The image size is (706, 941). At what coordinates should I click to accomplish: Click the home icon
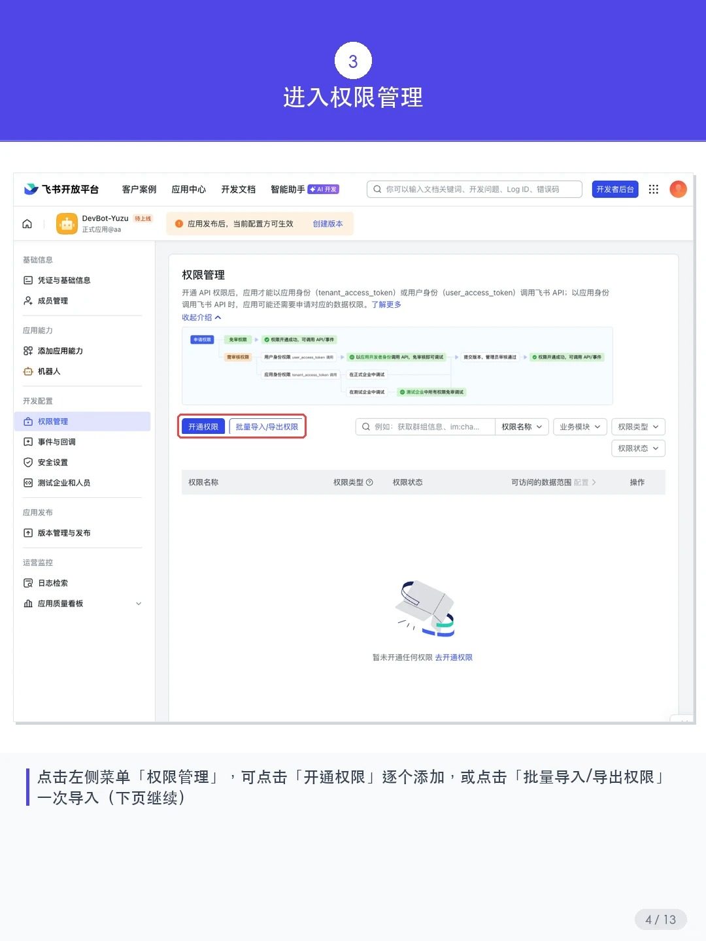click(27, 224)
